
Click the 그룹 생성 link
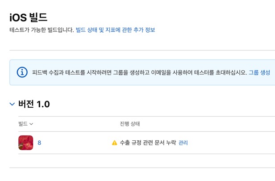tap(259, 72)
